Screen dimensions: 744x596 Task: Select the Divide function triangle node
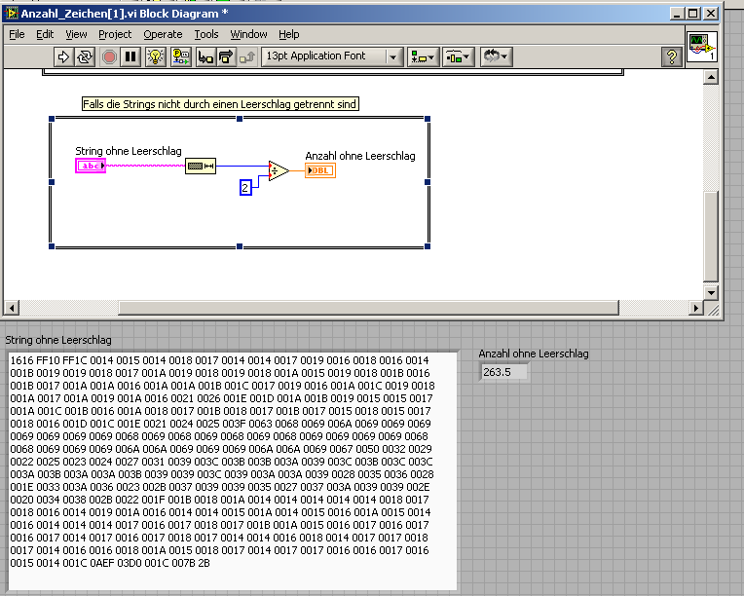[278, 170]
